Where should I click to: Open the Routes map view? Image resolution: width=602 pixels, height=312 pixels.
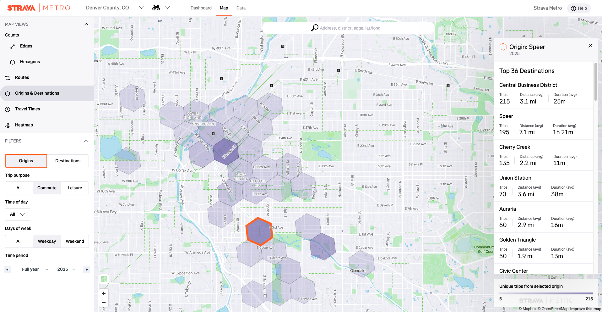(22, 78)
